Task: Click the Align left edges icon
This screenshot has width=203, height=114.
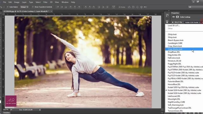Action: click(x=71, y=7)
